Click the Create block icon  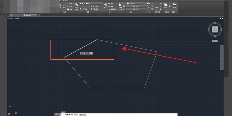(109, 3)
